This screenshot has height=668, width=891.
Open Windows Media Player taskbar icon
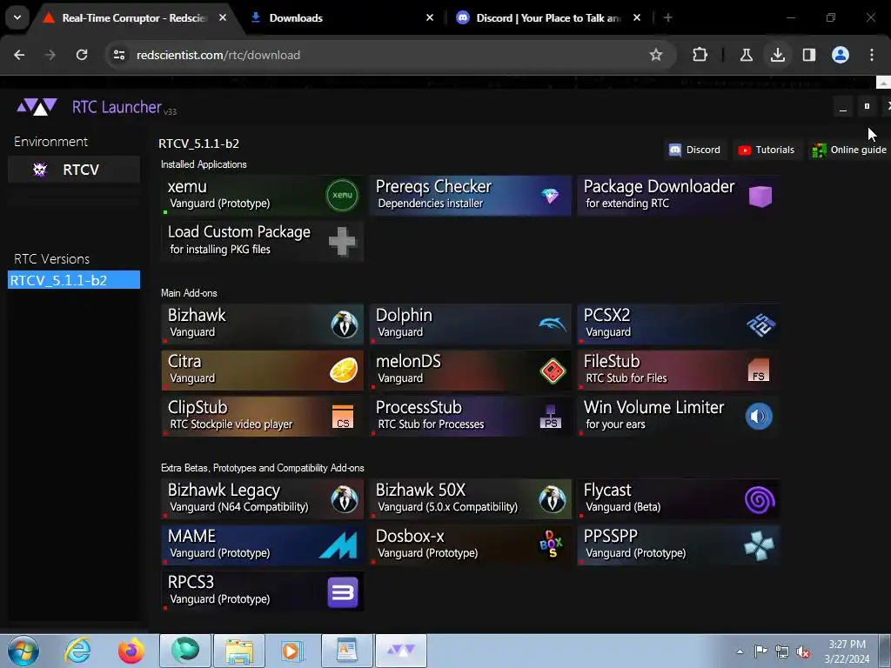(293, 651)
